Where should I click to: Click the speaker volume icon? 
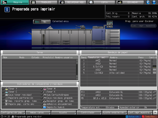tap(148, 2)
